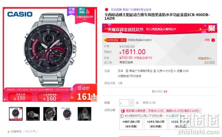
Task: Click the 天猫双11全球狂欢节 banner
Action: coord(160,29)
